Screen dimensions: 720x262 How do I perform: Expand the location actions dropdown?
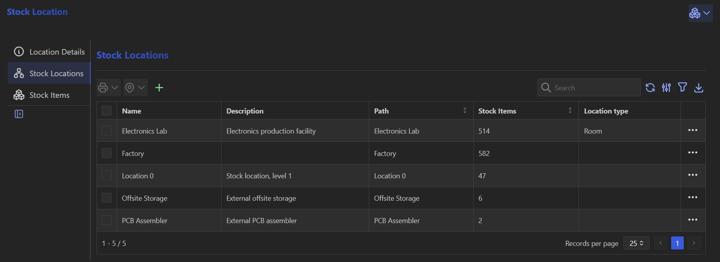(135, 88)
